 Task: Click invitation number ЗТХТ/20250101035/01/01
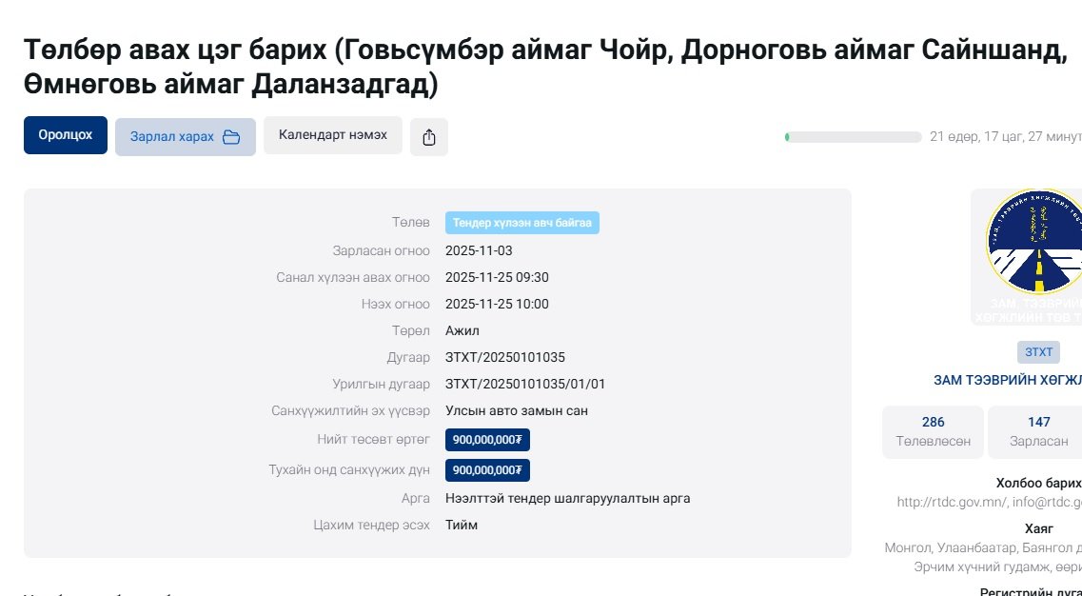coord(525,385)
